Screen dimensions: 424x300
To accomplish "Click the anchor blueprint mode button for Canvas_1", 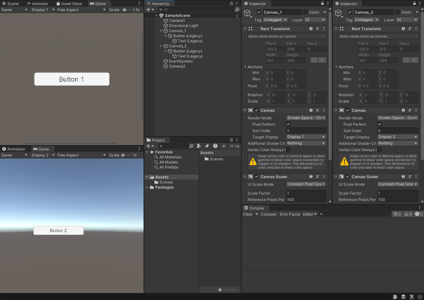I will click(314, 60).
